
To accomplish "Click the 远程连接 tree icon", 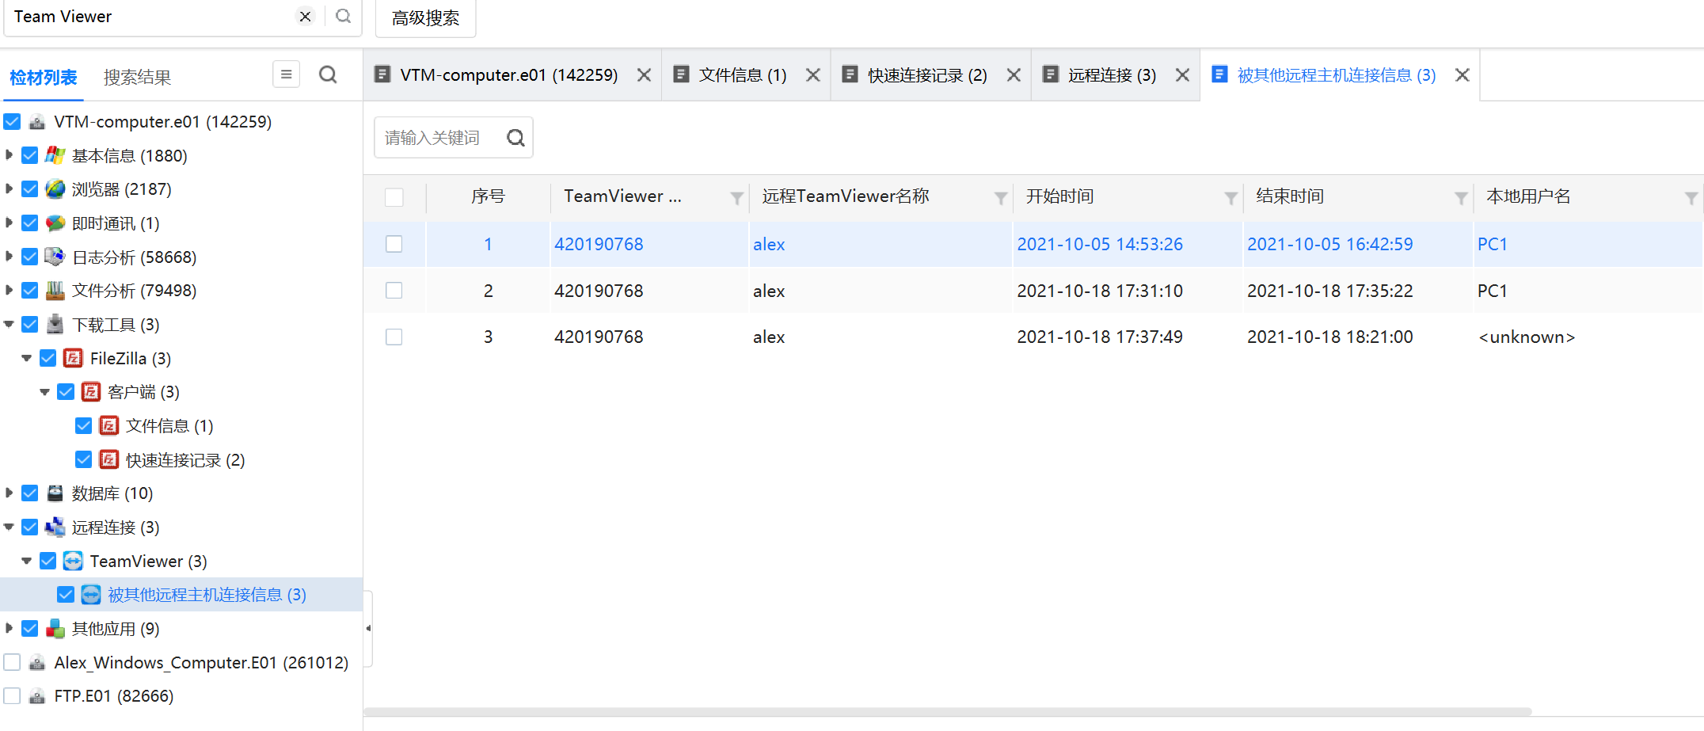I will coord(55,527).
